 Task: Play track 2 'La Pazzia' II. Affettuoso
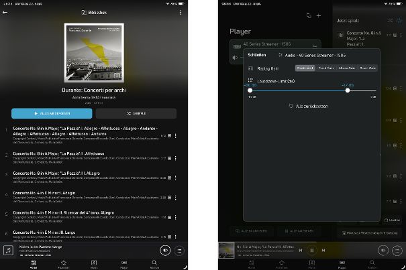pyautogui.click(x=85, y=157)
